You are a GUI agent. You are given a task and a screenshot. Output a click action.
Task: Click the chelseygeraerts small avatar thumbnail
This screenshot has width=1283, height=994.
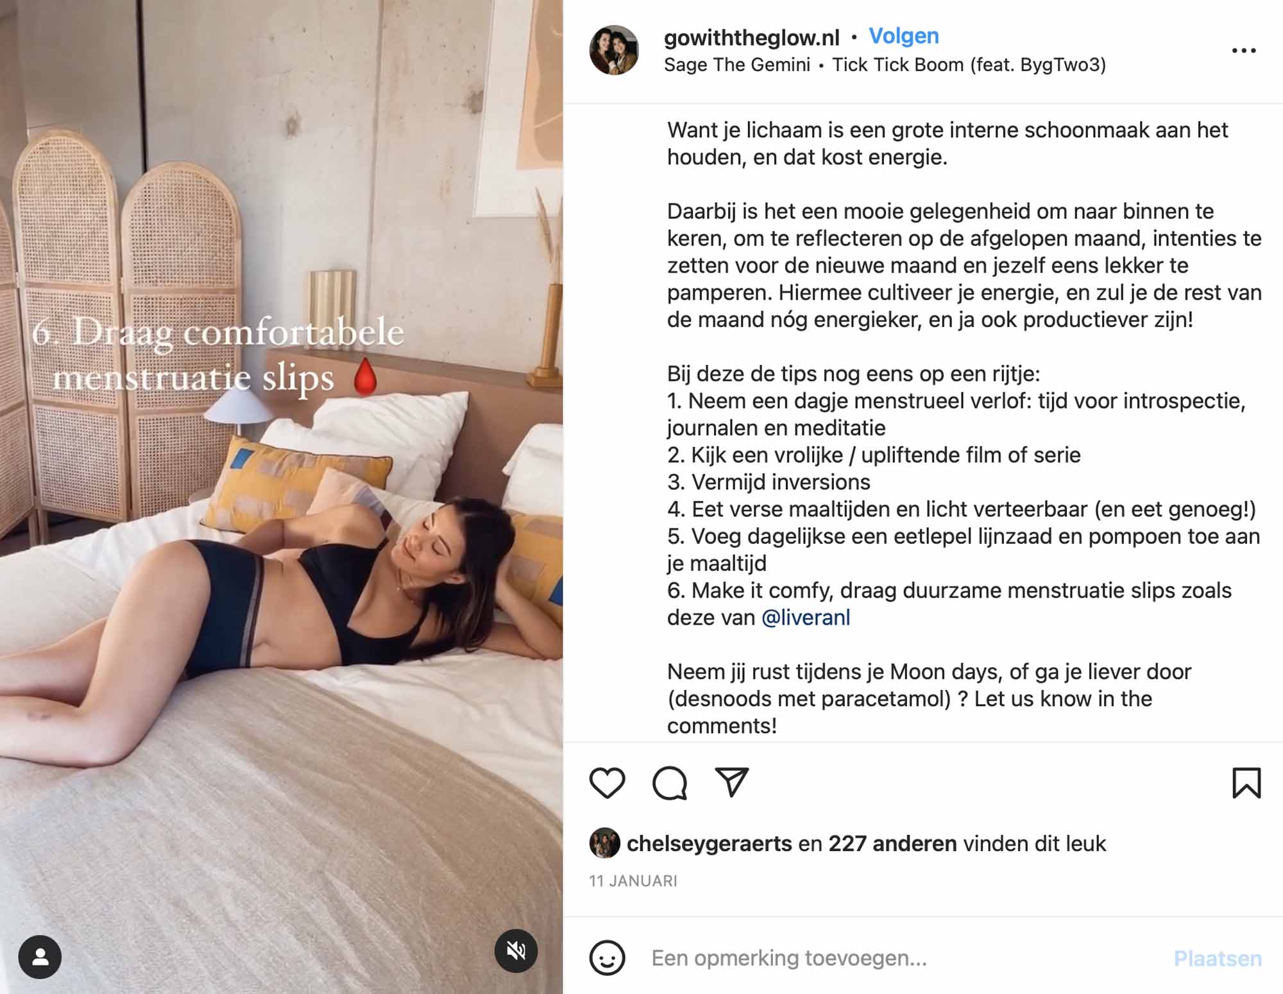tap(604, 843)
